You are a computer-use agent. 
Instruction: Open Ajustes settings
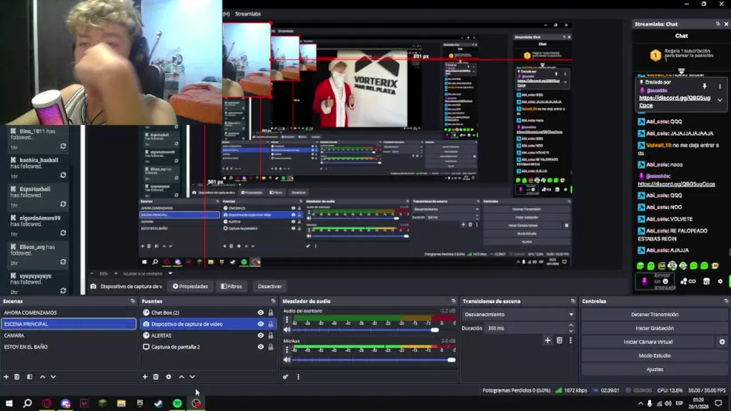(x=654, y=369)
